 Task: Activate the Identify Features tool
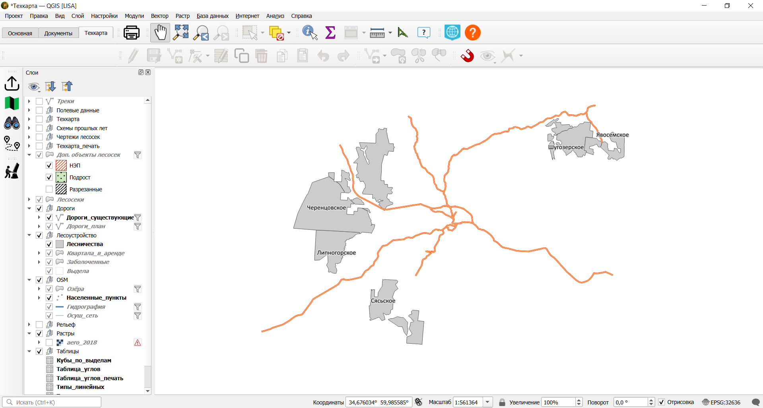click(310, 33)
